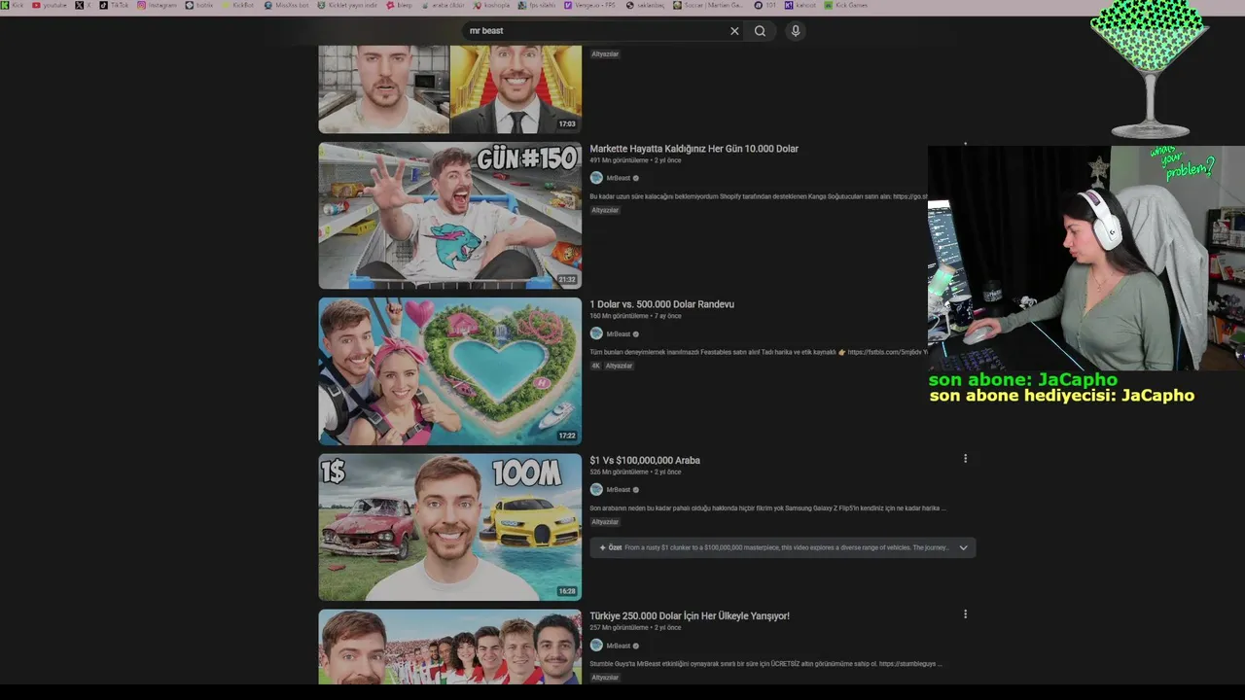Click Altyazılar badge under Markette video
Image resolution: width=1245 pixels, height=700 pixels.
[x=605, y=210]
